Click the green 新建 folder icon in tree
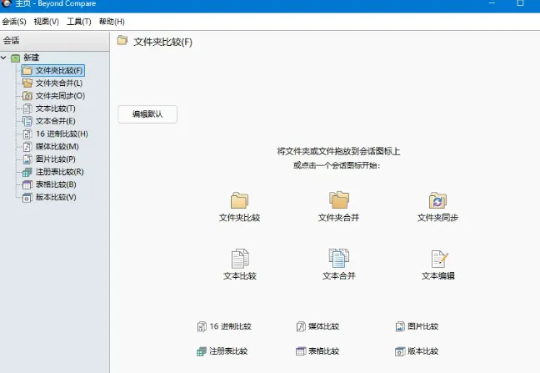This screenshot has width=540, height=373. point(16,58)
